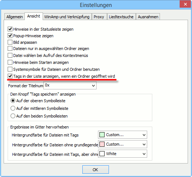Open the WinAmp und Verknüpfung tab

(67, 17)
